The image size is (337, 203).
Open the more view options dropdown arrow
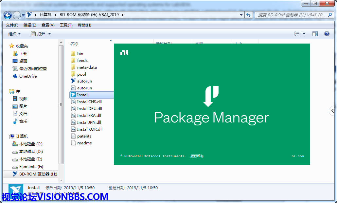pyautogui.click(x=304, y=34)
